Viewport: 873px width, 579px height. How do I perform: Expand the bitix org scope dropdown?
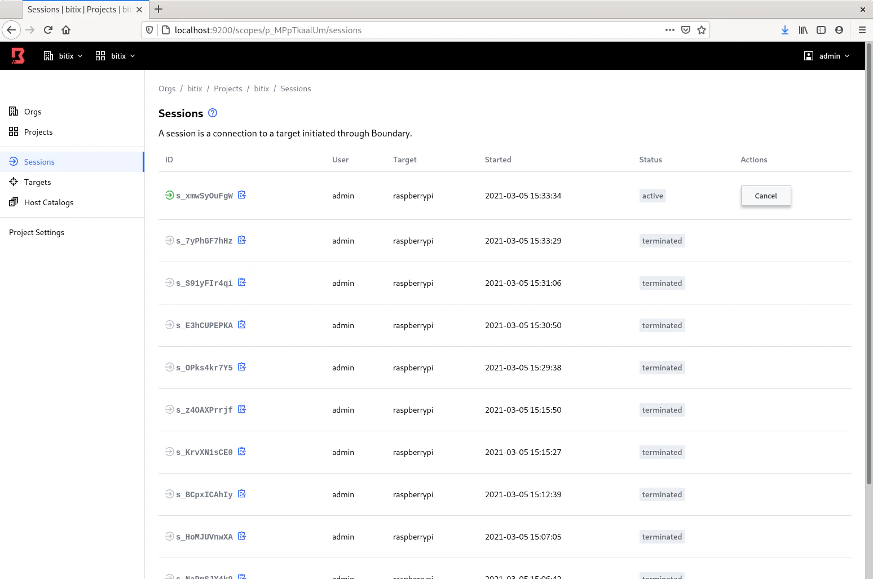(x=63, y=56)
